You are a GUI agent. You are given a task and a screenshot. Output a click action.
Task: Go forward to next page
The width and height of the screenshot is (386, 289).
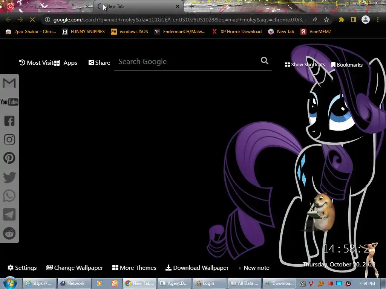20,20
